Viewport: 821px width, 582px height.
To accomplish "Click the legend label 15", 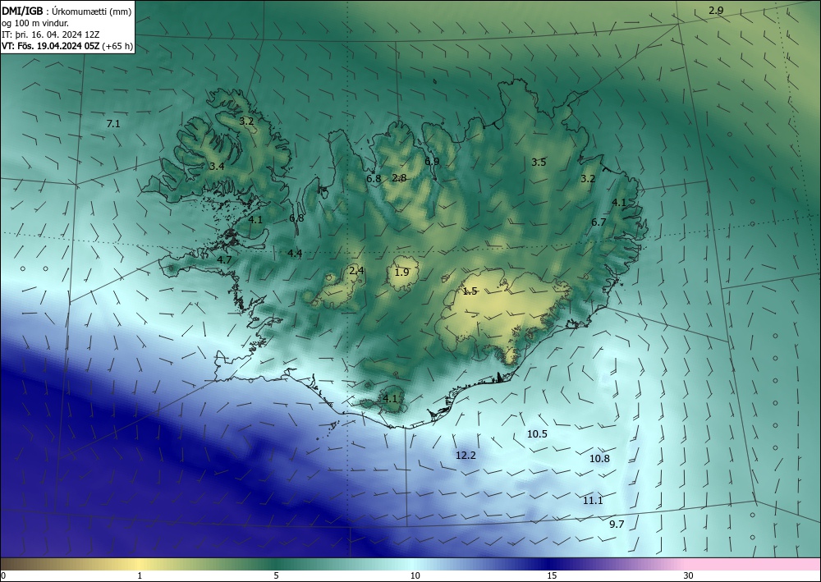I will click(x=552, y=575).
